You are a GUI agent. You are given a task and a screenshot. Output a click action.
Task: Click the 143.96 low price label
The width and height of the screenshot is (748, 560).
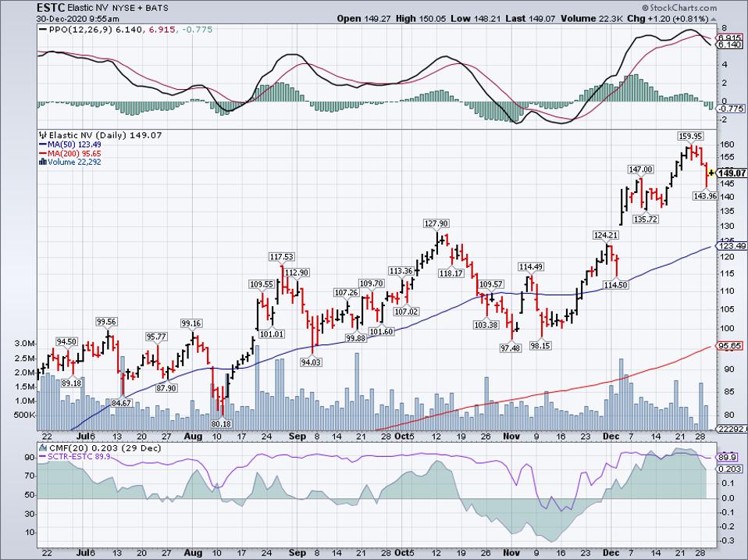pos(705,195)
